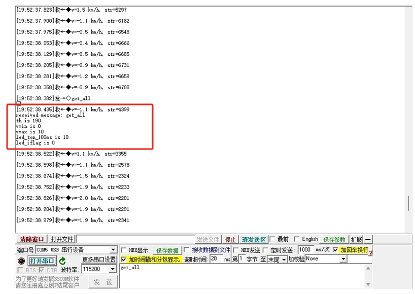Click the 清除窗口 clear window button

(x=32, y=239)
